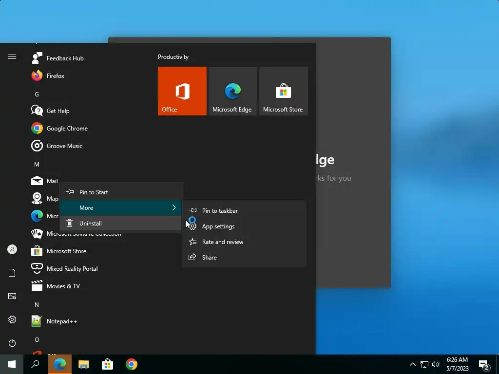Open the Microsoft Store tile
499x374 pixels.
click(x=283, y=91)
